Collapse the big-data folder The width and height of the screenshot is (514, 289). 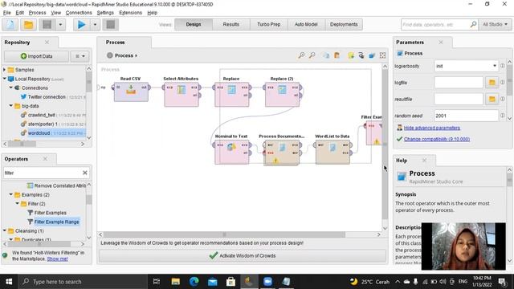point(10,106)
